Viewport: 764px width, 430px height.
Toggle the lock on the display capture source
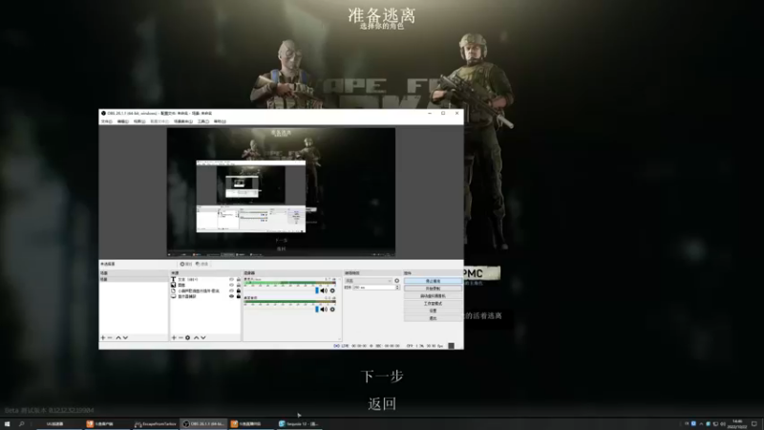coord(238,296)
